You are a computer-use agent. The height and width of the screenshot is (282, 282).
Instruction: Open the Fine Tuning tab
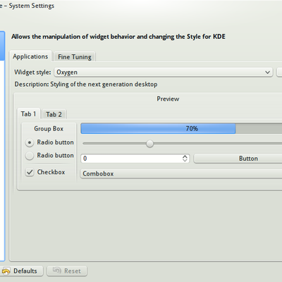point(75,57)
